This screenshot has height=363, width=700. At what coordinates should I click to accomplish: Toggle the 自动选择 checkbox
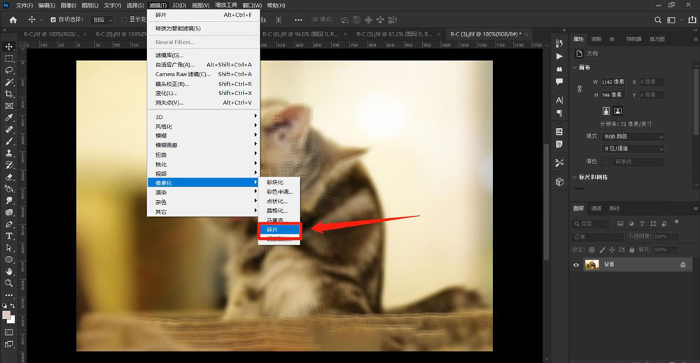click(53, 20)
